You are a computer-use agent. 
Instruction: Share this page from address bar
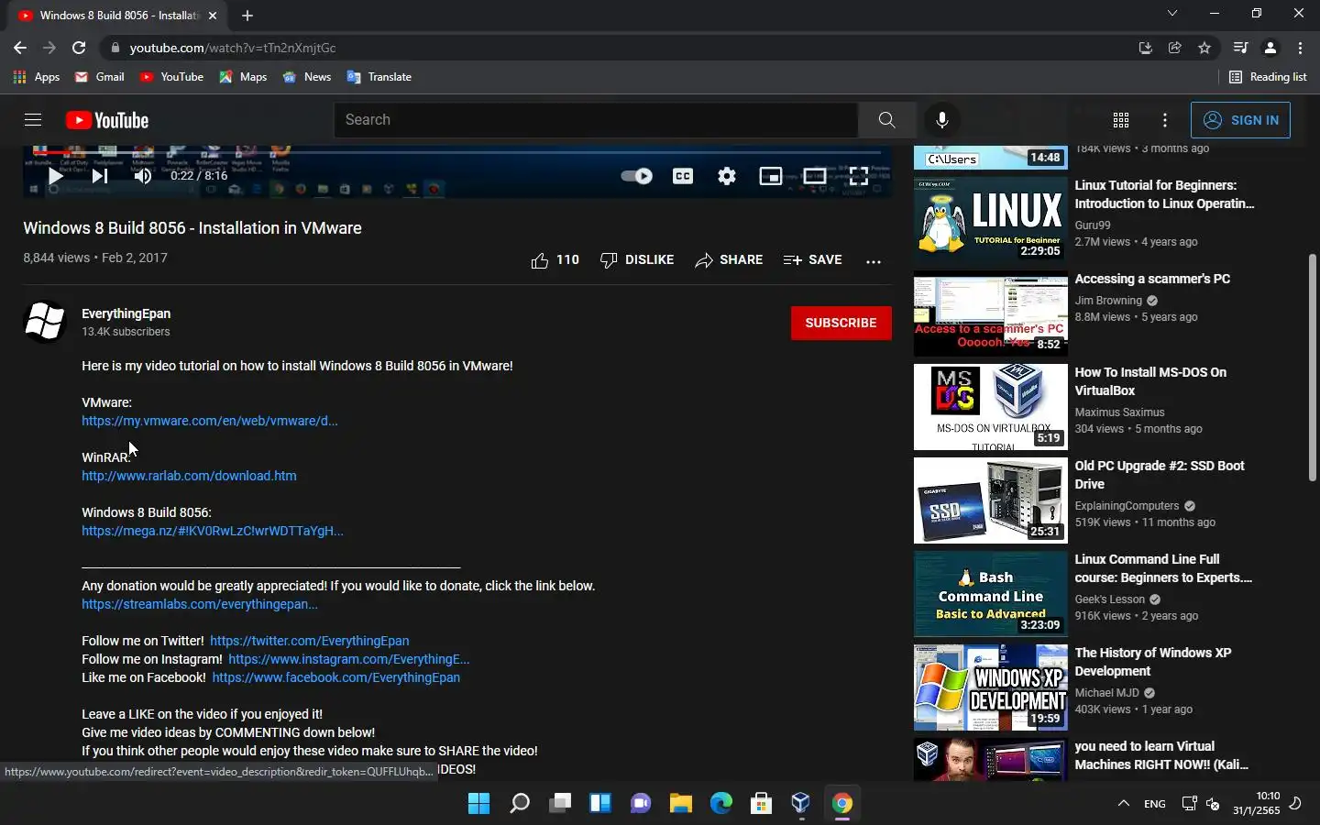pos(1175,48)
